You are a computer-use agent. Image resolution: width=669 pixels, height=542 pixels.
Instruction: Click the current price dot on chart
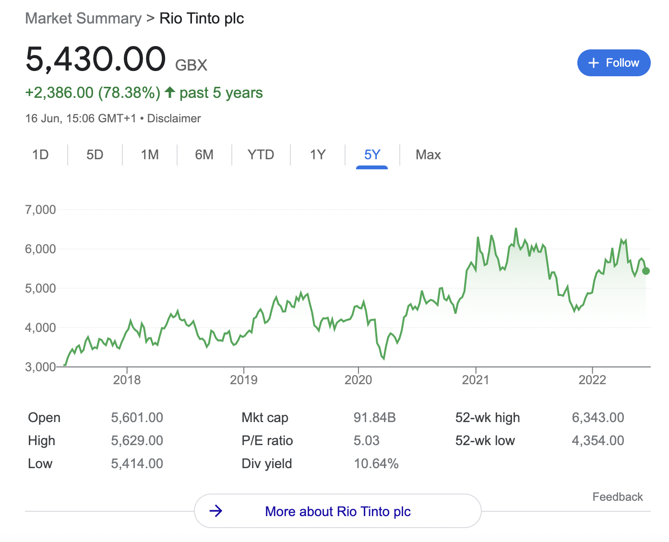click(x=646, y=271)
